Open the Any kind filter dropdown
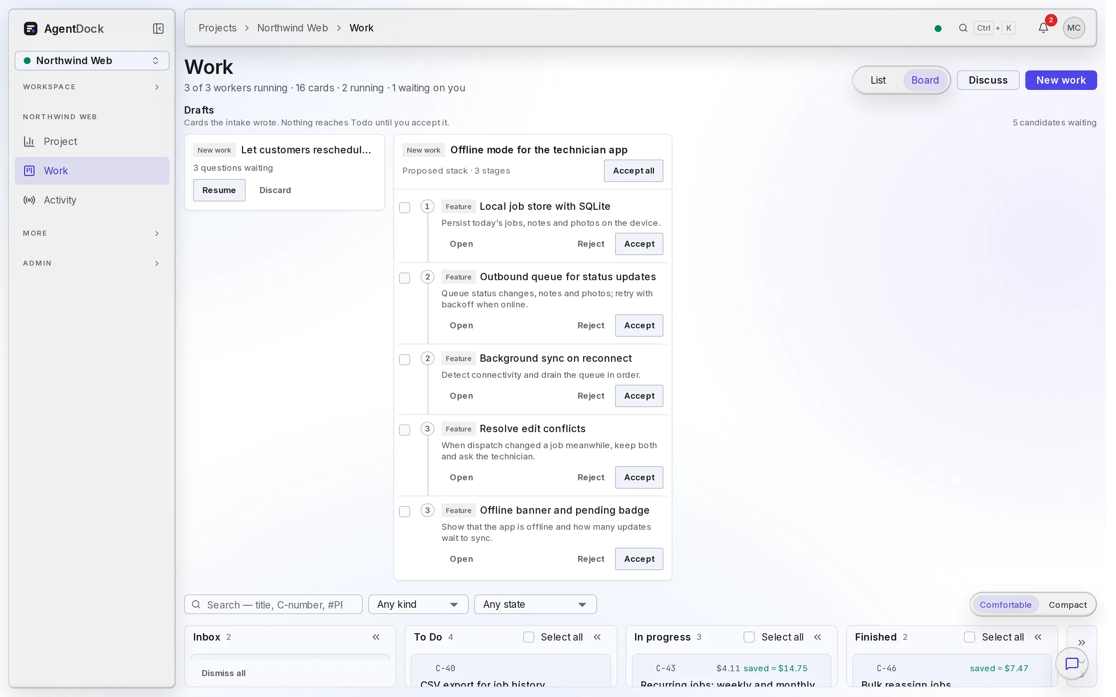 [x=418, y=605]
